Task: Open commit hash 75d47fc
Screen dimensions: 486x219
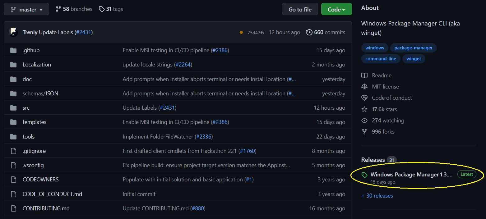Action: (x=256, y=33)
